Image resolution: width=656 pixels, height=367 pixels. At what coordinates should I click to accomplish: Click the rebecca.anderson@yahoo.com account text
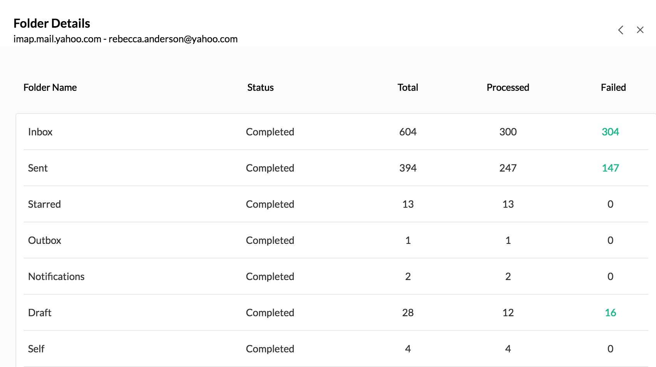(x=173, y=39)
